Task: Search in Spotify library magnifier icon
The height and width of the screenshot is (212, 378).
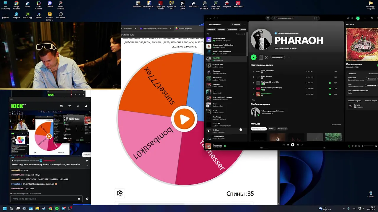Action: point(208,34)
